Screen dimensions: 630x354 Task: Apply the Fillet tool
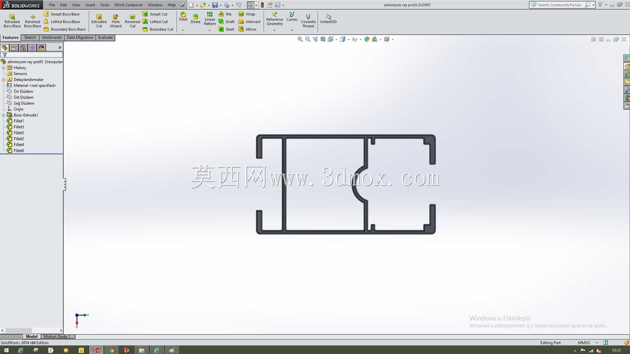(x=183, y=17)
